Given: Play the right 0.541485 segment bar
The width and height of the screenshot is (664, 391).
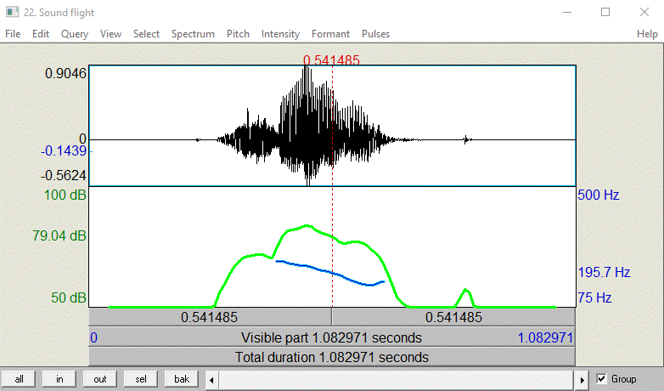Looking at the screenshot, I should (453, 317).
